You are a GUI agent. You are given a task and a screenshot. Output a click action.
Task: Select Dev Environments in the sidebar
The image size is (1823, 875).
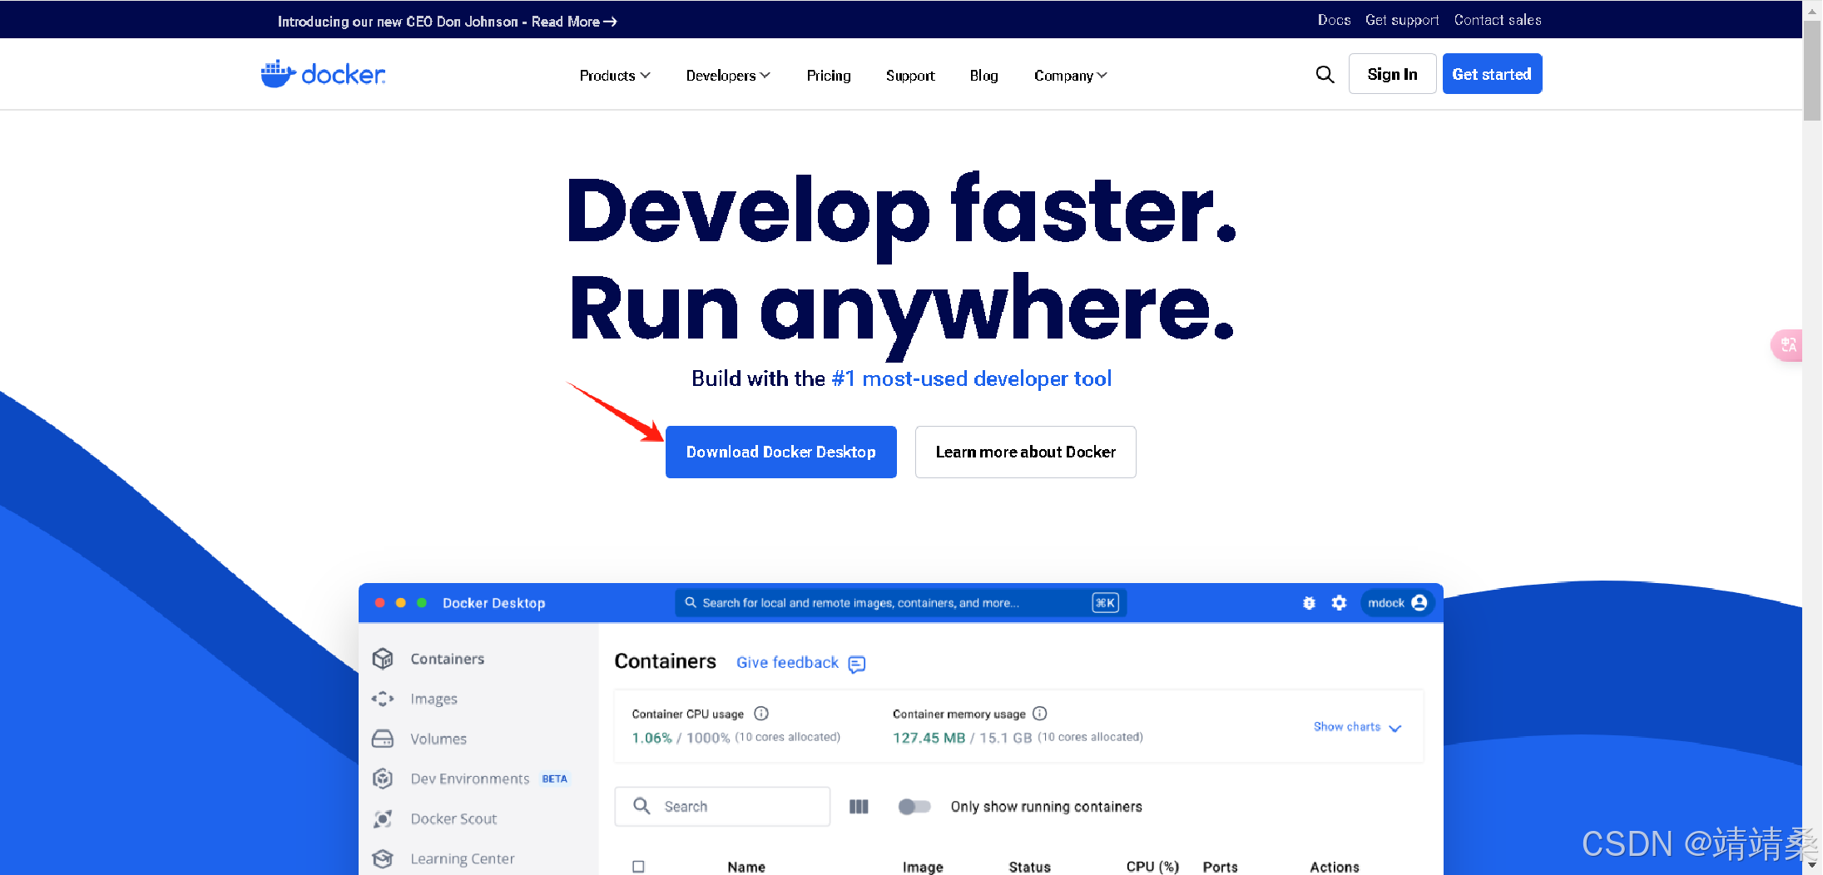tap(470, 779)
